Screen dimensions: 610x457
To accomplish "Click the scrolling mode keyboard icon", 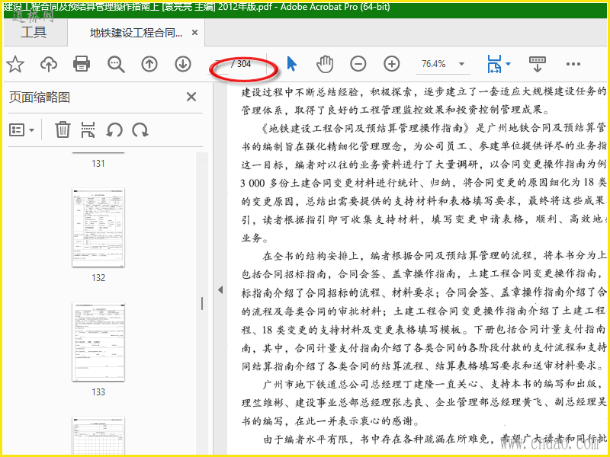I will pos(538,64).
